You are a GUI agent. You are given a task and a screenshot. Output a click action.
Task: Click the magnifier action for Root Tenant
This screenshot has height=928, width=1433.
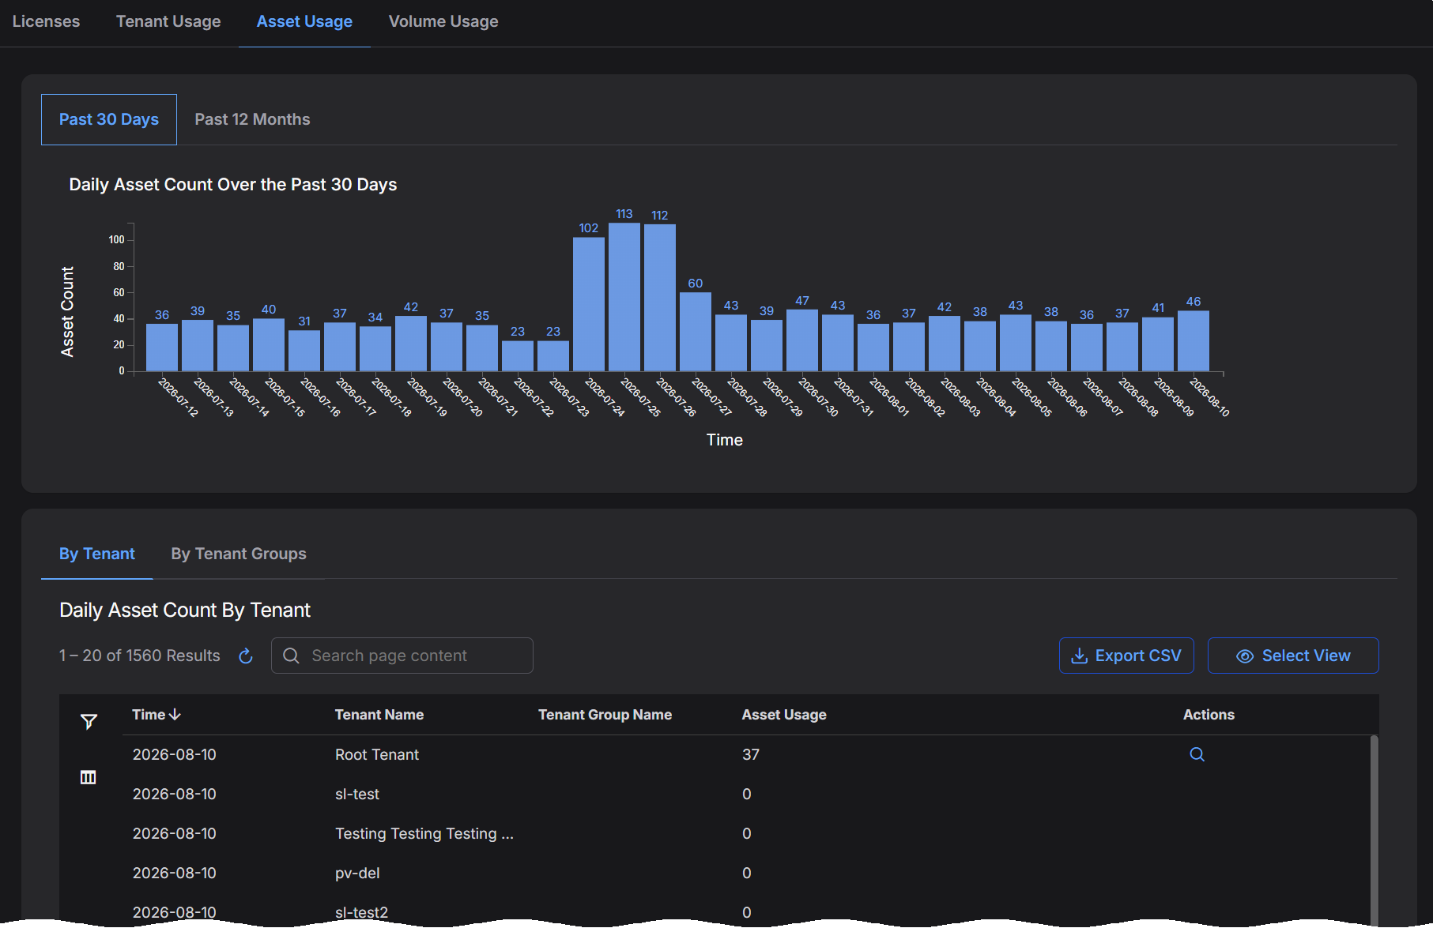[x=1197, y=754]
